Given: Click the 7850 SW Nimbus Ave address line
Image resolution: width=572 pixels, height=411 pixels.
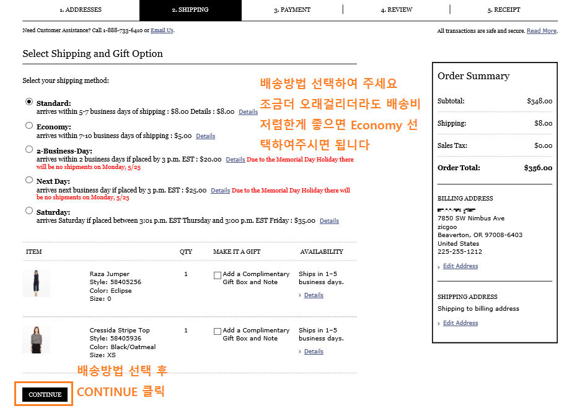Looking at the screenshot, I should 471,218.
